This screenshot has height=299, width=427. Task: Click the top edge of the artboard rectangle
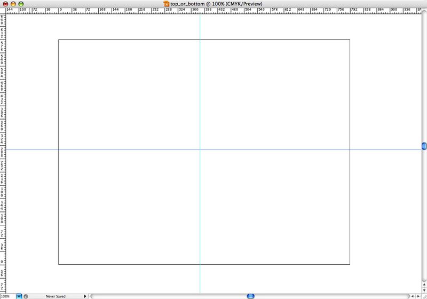coord(133,40)
